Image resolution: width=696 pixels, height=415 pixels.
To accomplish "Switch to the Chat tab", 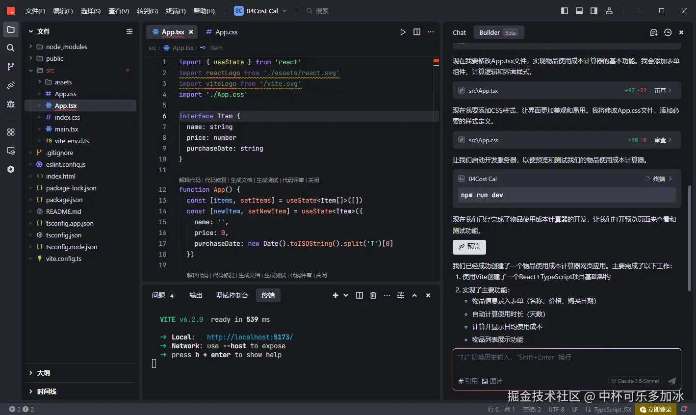I will pyautogui.click(x=459, y=32).
